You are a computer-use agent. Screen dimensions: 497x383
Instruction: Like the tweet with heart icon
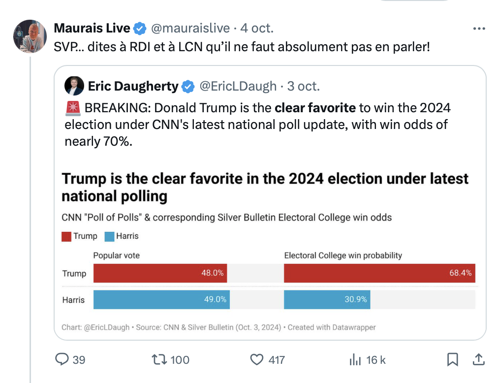click(x=257, y=360)
